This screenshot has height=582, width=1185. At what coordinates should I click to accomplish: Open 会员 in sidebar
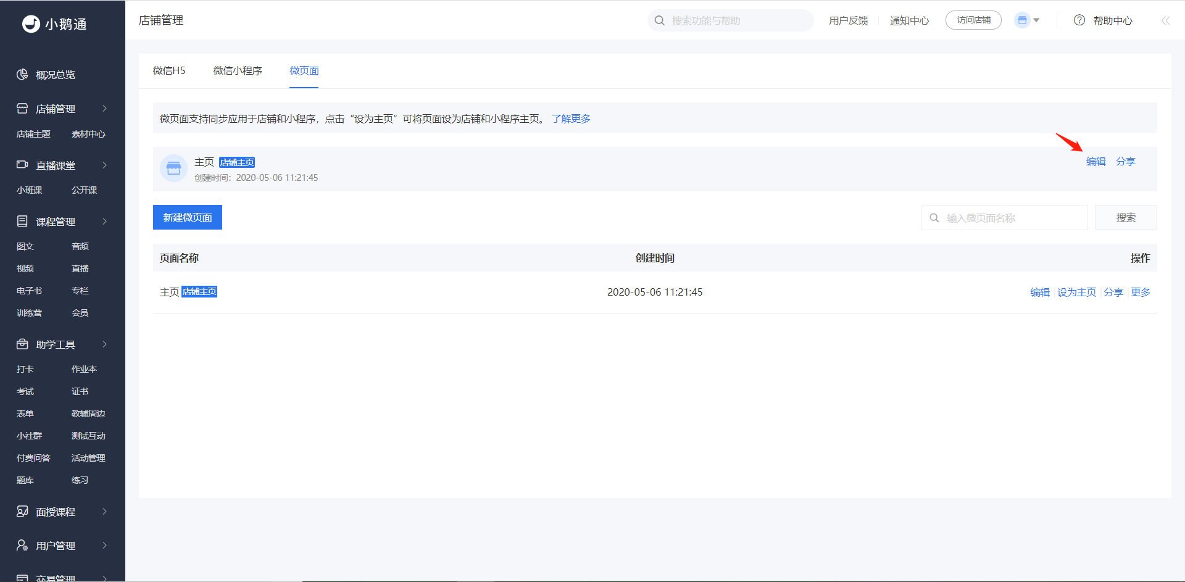pos(80,313)
